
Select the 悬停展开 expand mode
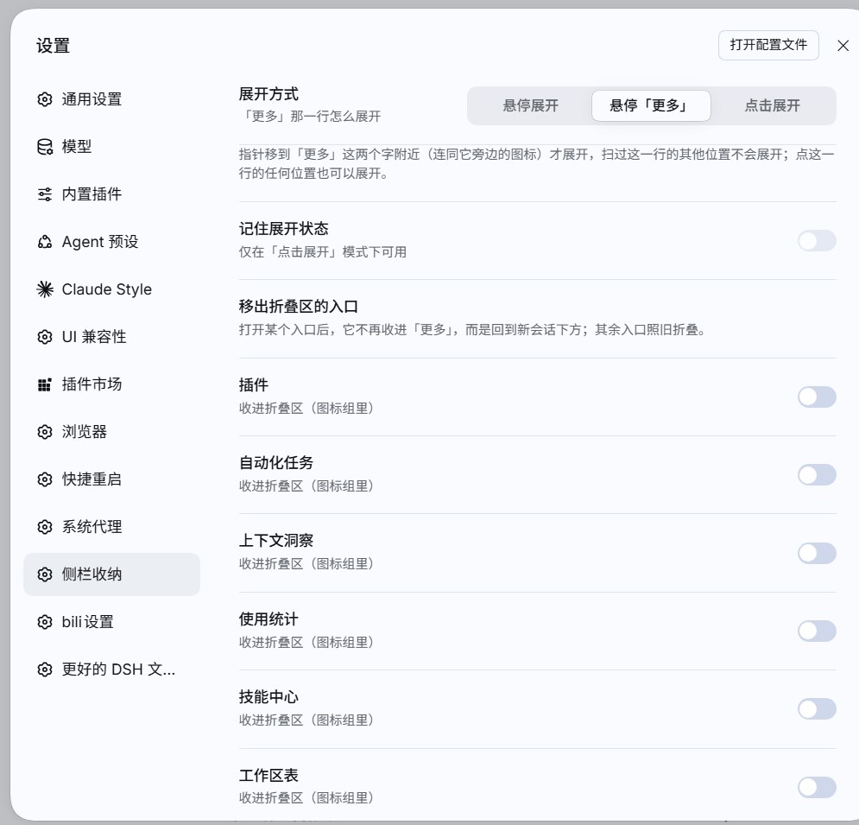(x=530, y=105)
